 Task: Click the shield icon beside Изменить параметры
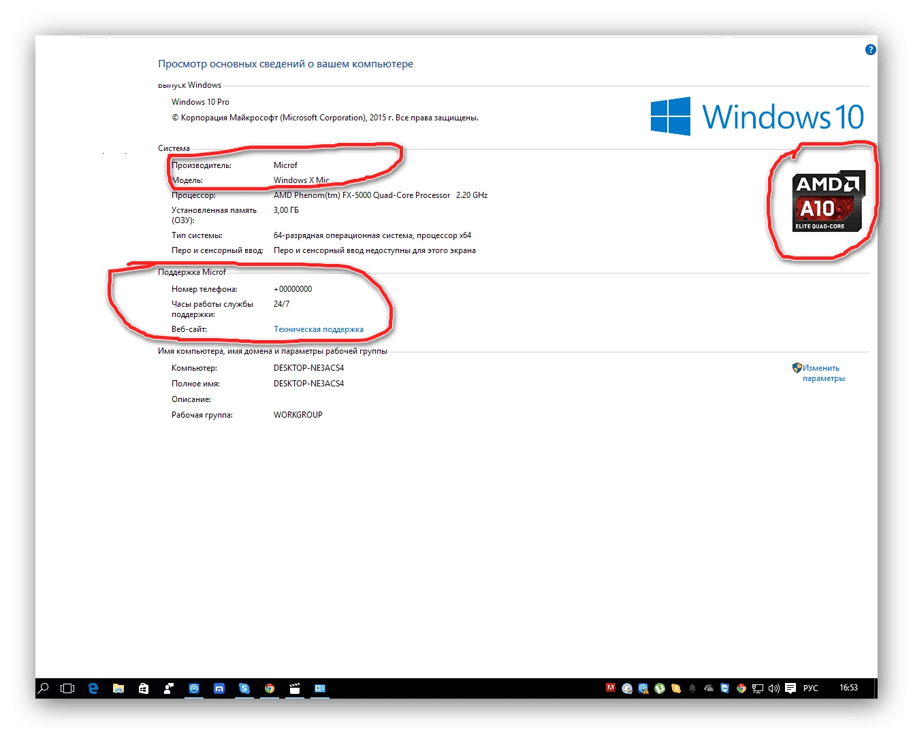(797, 368)
